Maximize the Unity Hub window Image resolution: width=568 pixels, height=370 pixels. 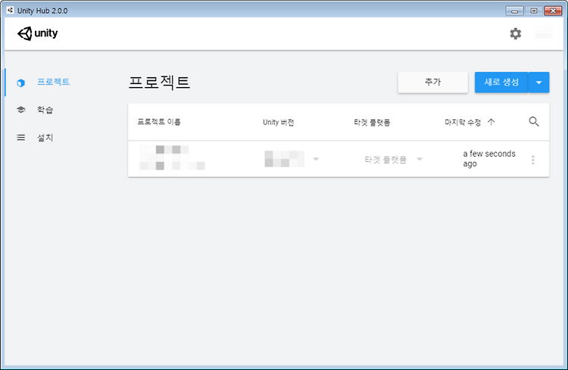[534, 11]
